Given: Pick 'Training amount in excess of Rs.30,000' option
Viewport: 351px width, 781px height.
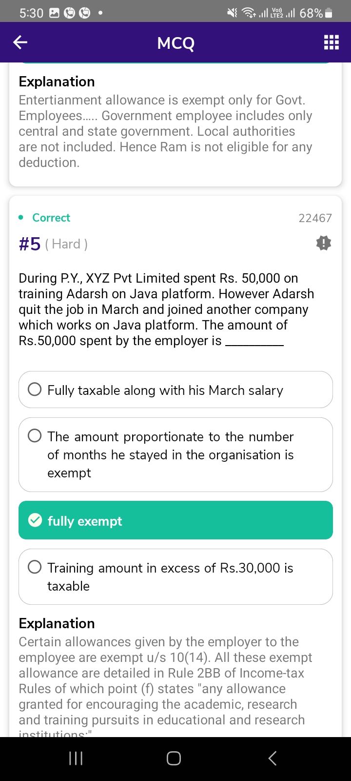Looking at the screenshot, I should coord(175,576).
